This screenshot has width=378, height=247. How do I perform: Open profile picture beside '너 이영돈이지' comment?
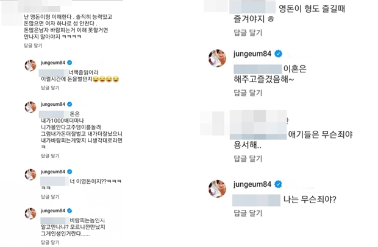30,175
